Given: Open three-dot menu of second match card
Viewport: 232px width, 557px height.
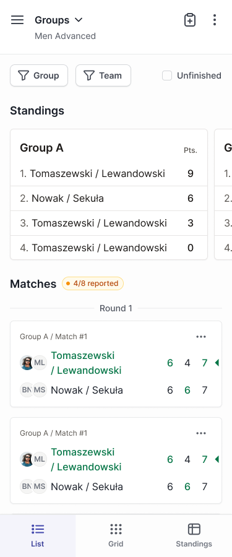Looking at the screenshot, I should click(x=201, y=433).
